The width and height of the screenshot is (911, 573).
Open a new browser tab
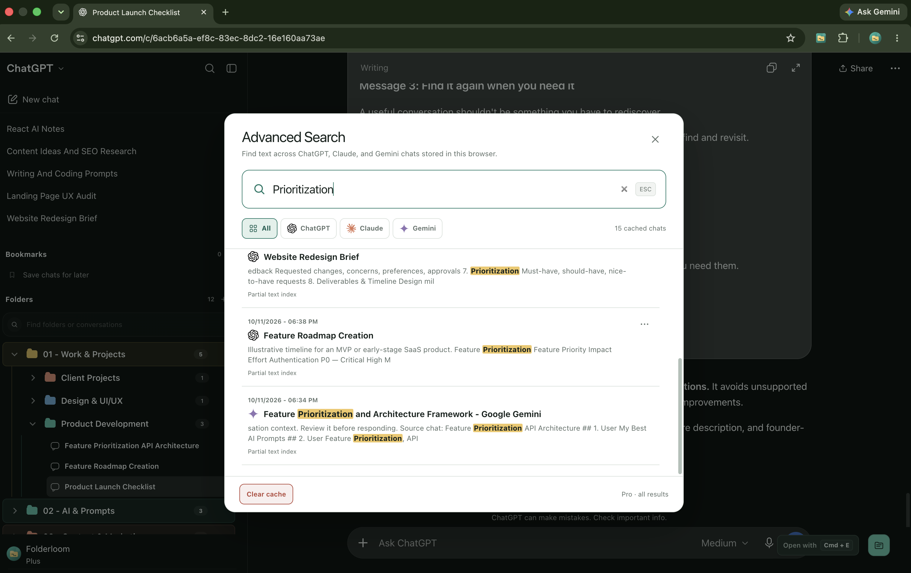pos(225,12)
